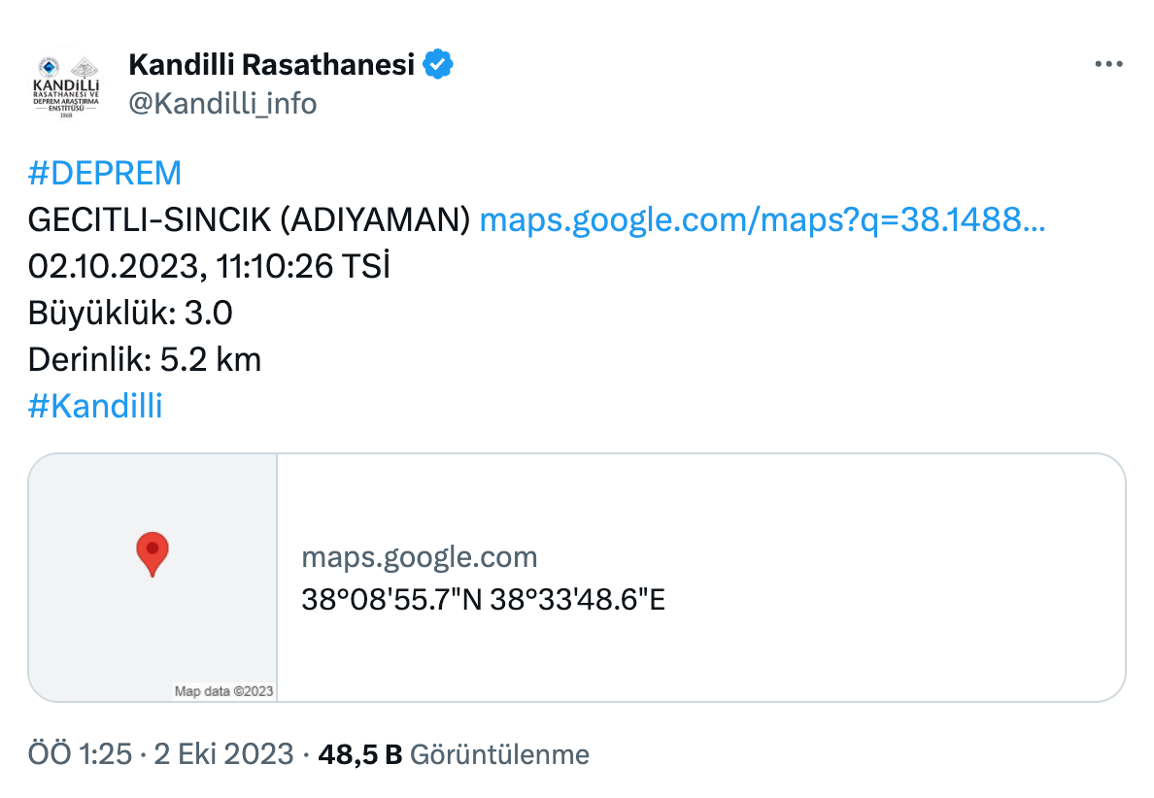The image size is (1154, 798).
Task: Click the coordinates text in the card
Action: (x=484, y=600)
